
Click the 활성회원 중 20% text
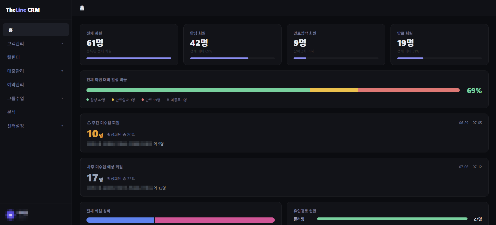(x=121, y=135)
